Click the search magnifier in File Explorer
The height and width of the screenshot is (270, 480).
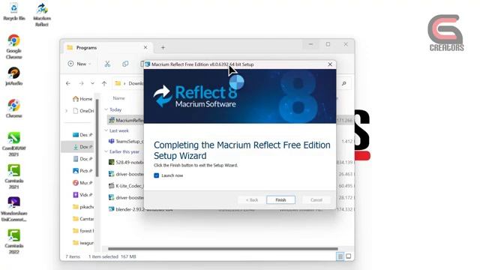[344, 83]
